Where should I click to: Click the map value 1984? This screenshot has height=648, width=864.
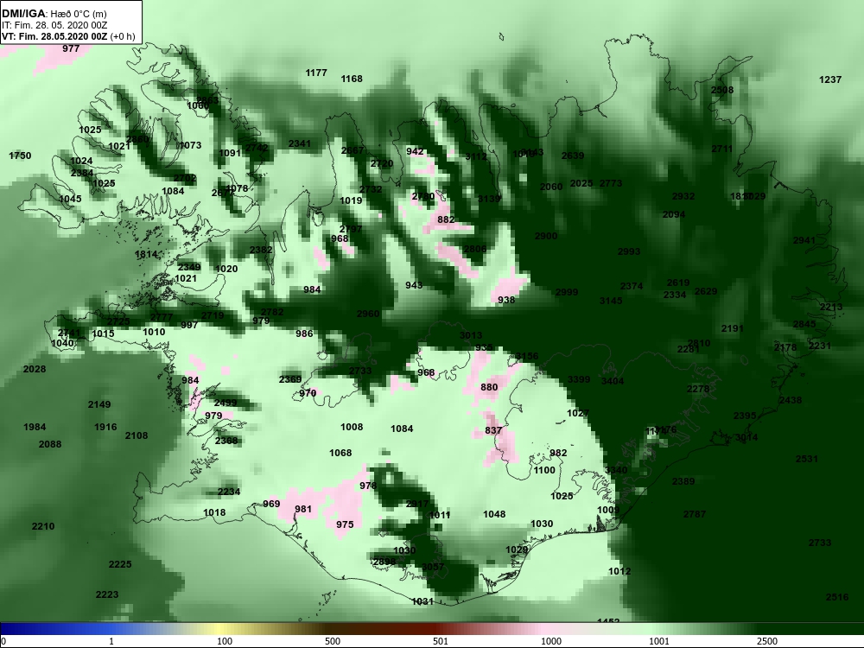35,427
